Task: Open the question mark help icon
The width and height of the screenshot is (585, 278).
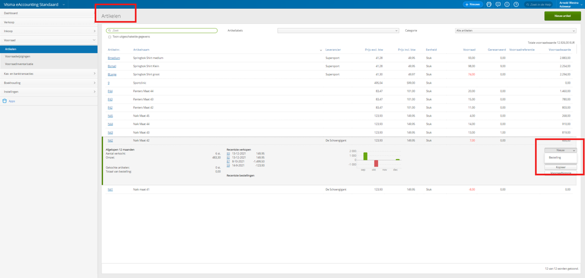Action: 516,4
